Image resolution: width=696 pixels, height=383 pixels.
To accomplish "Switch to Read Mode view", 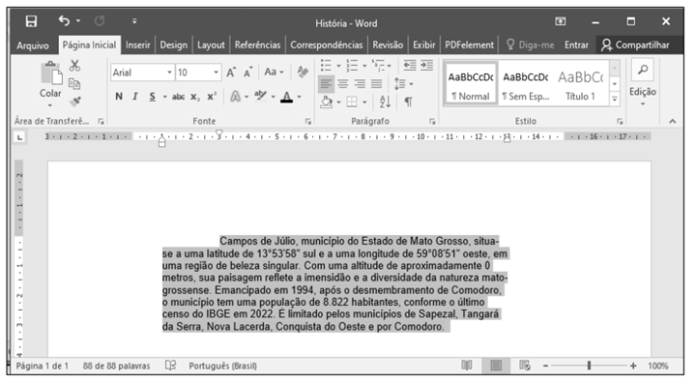I will tap(467, 366).
